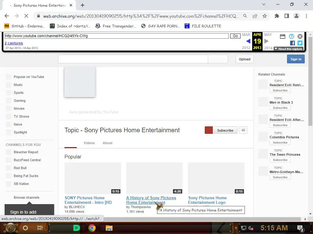Toggle the browser side panel icon
Screen dimensions: 313x234
click(x=287, y=16)
